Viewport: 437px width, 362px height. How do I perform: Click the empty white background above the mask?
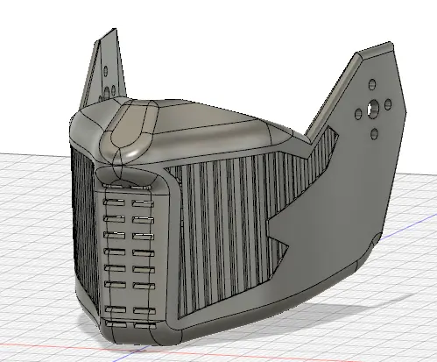click(219, 44)
